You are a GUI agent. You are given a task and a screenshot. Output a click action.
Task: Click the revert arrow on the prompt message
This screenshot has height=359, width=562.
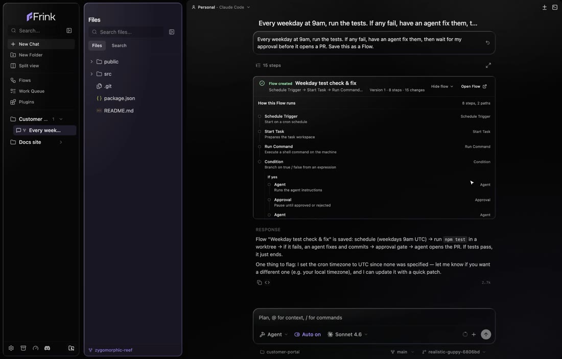pyautogui.click(x=487, y=42)
